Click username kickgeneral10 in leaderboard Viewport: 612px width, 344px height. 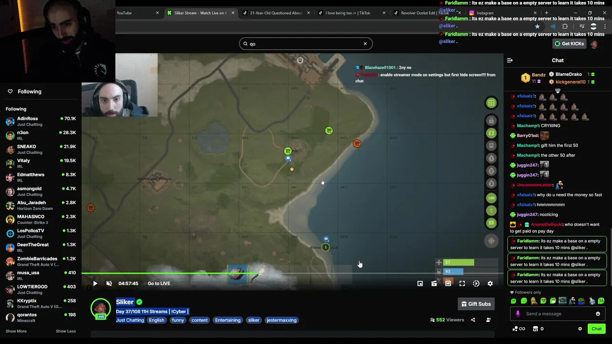[570, 82]
